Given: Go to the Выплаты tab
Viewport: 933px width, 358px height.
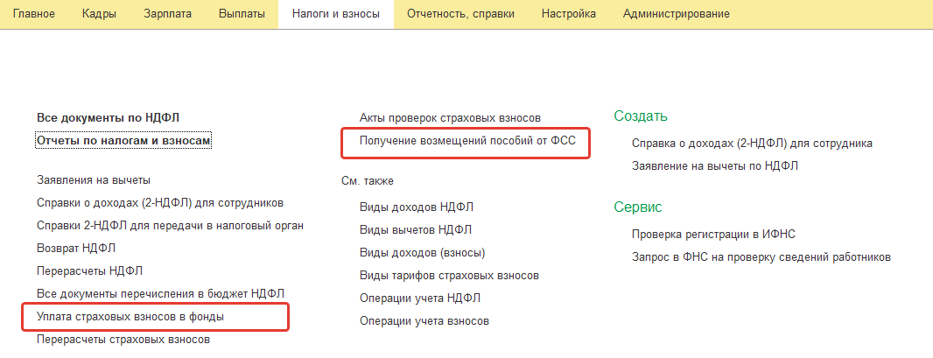Looking at the screenshot, I should tap(242, 14).
